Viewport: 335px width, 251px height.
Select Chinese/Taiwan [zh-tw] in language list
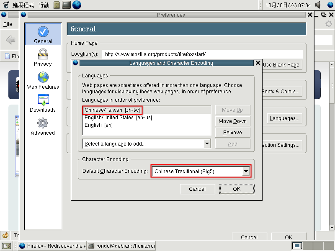tap(112, 110)
